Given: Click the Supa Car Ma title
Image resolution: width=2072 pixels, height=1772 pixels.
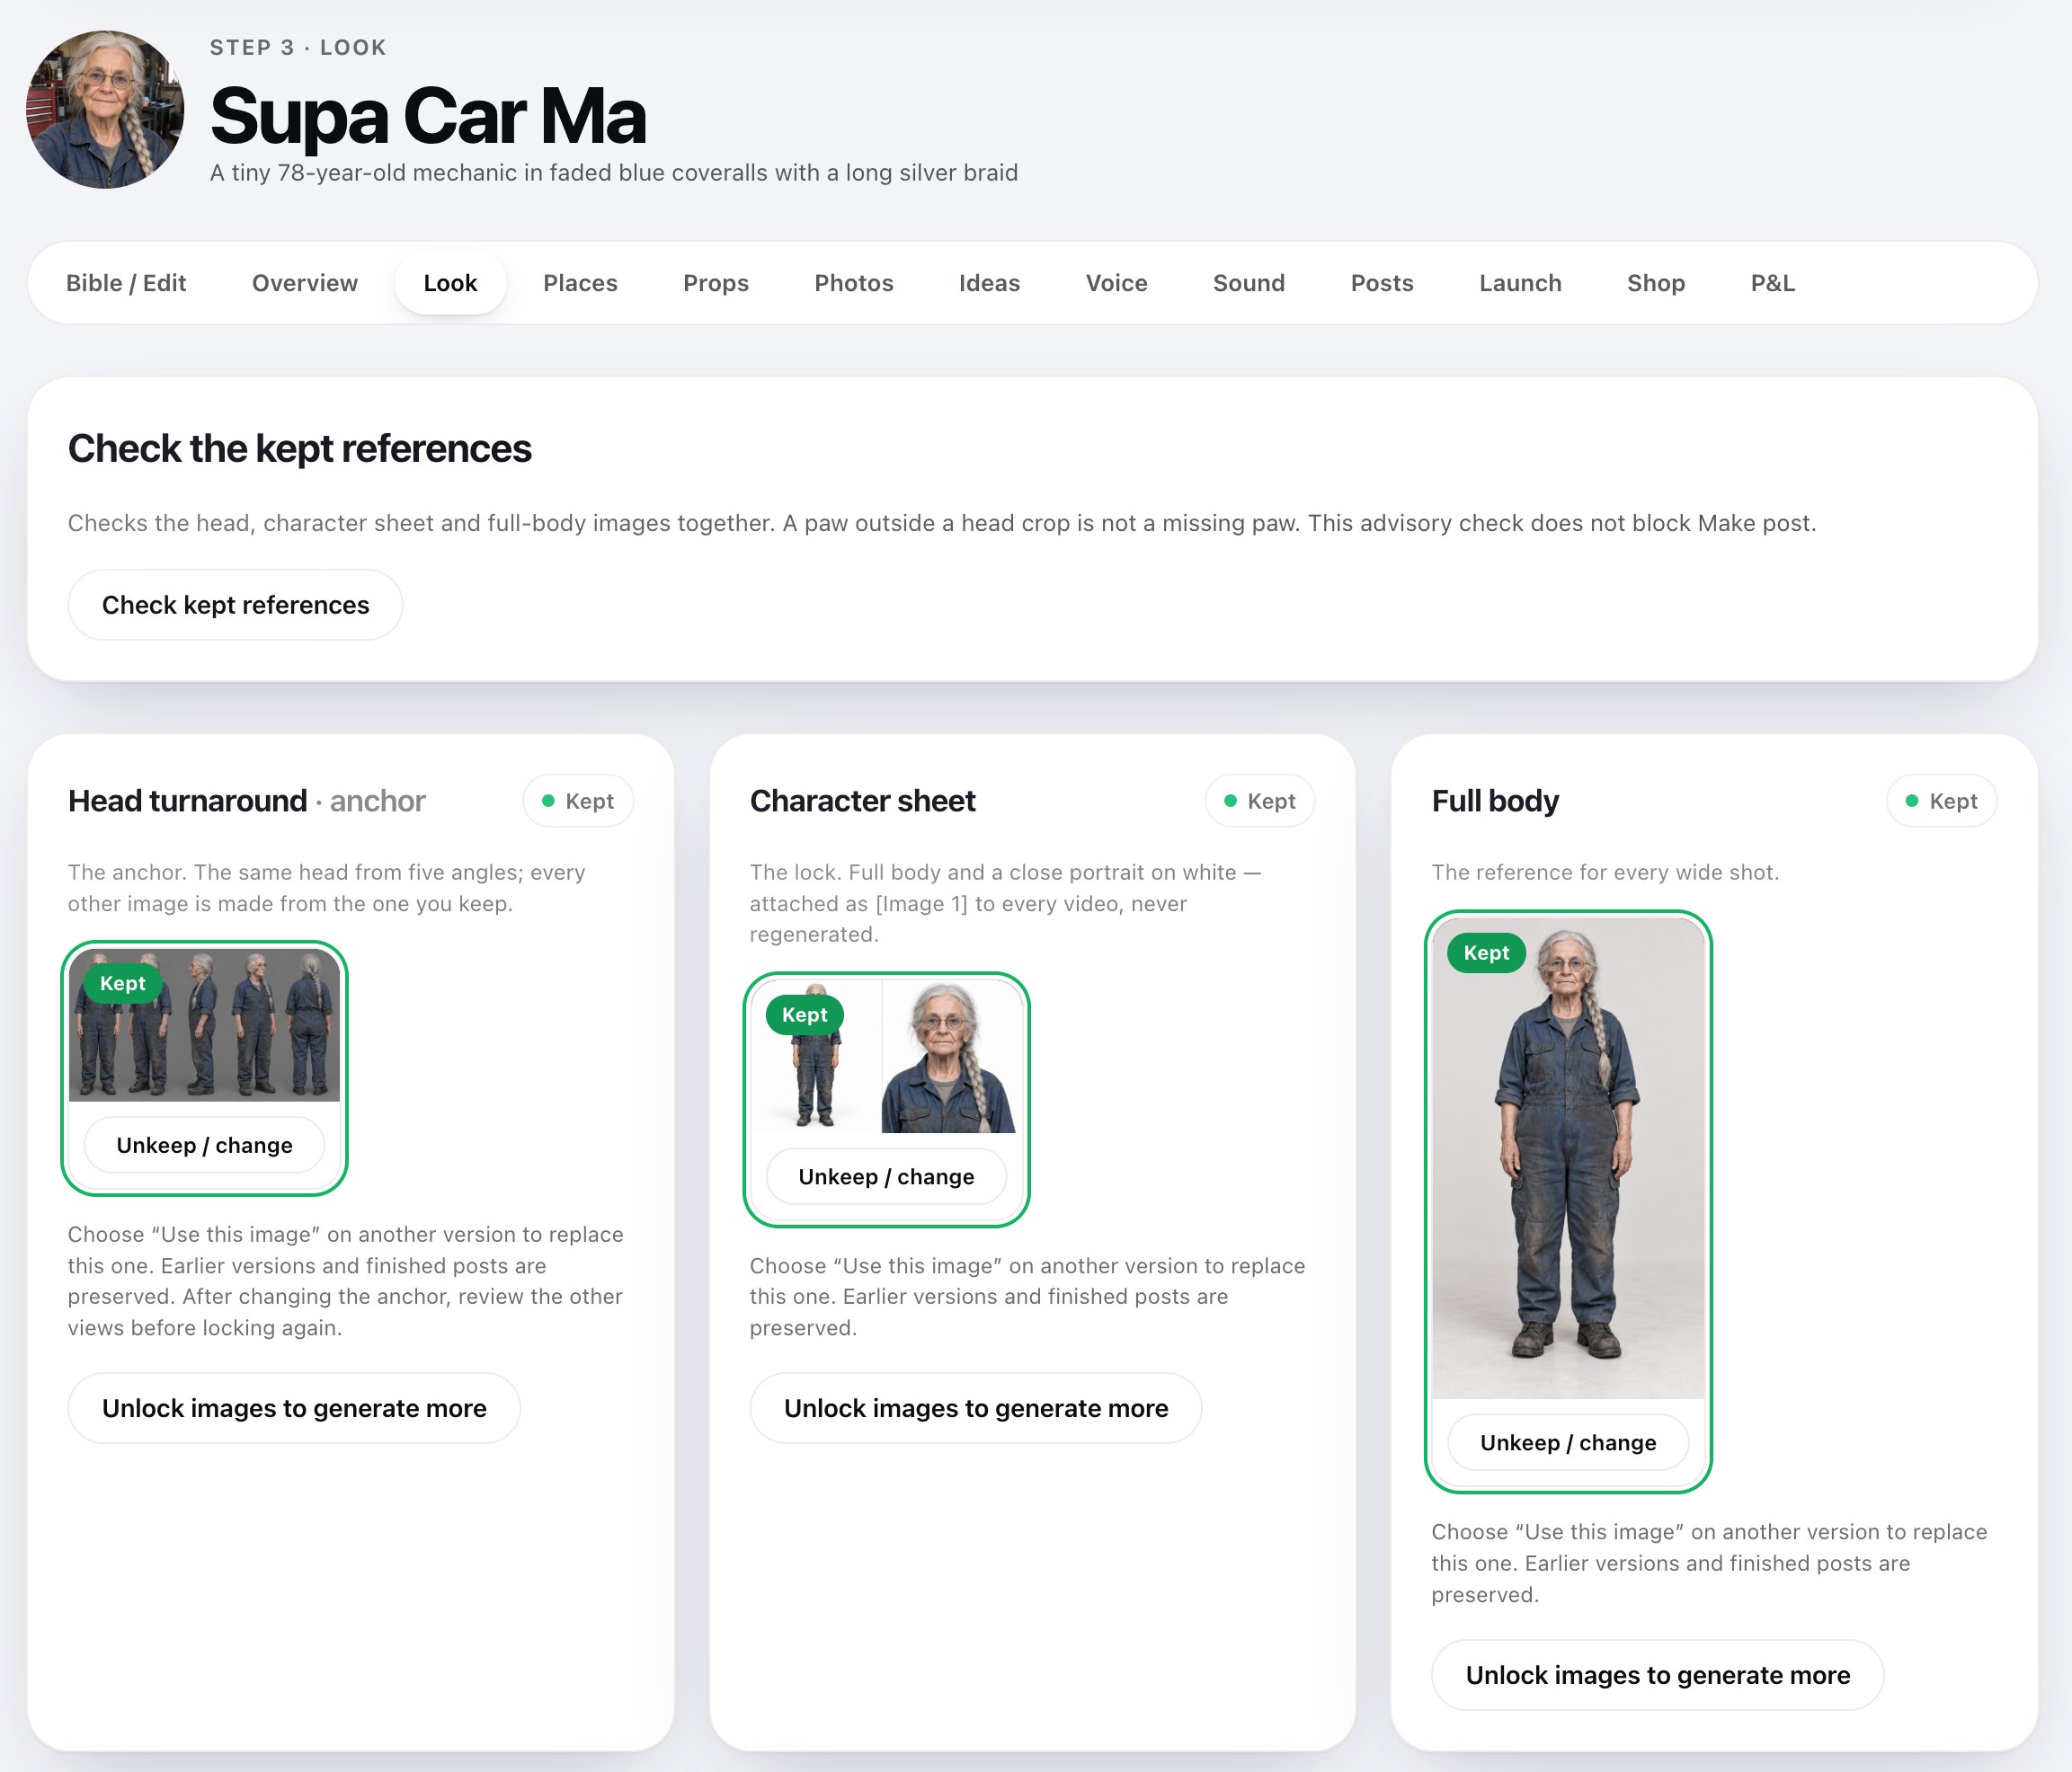Looking at the screenshot, I should pos(428,115).
